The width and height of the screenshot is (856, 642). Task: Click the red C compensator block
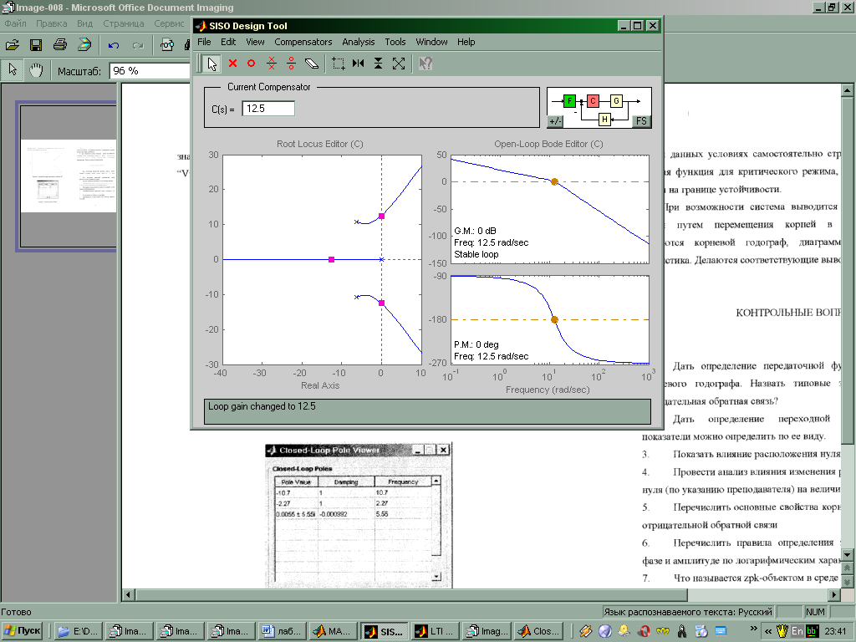pyautogui.click(x=593, y=101)
